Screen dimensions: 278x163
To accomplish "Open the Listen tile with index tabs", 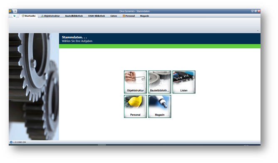I will pos(184,82).
